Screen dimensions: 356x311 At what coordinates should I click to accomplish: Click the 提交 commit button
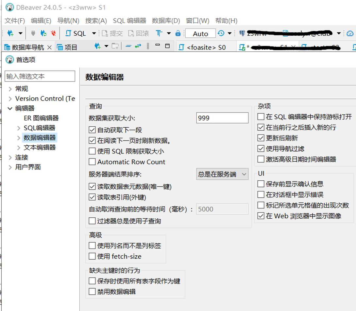tap(112, 33)
